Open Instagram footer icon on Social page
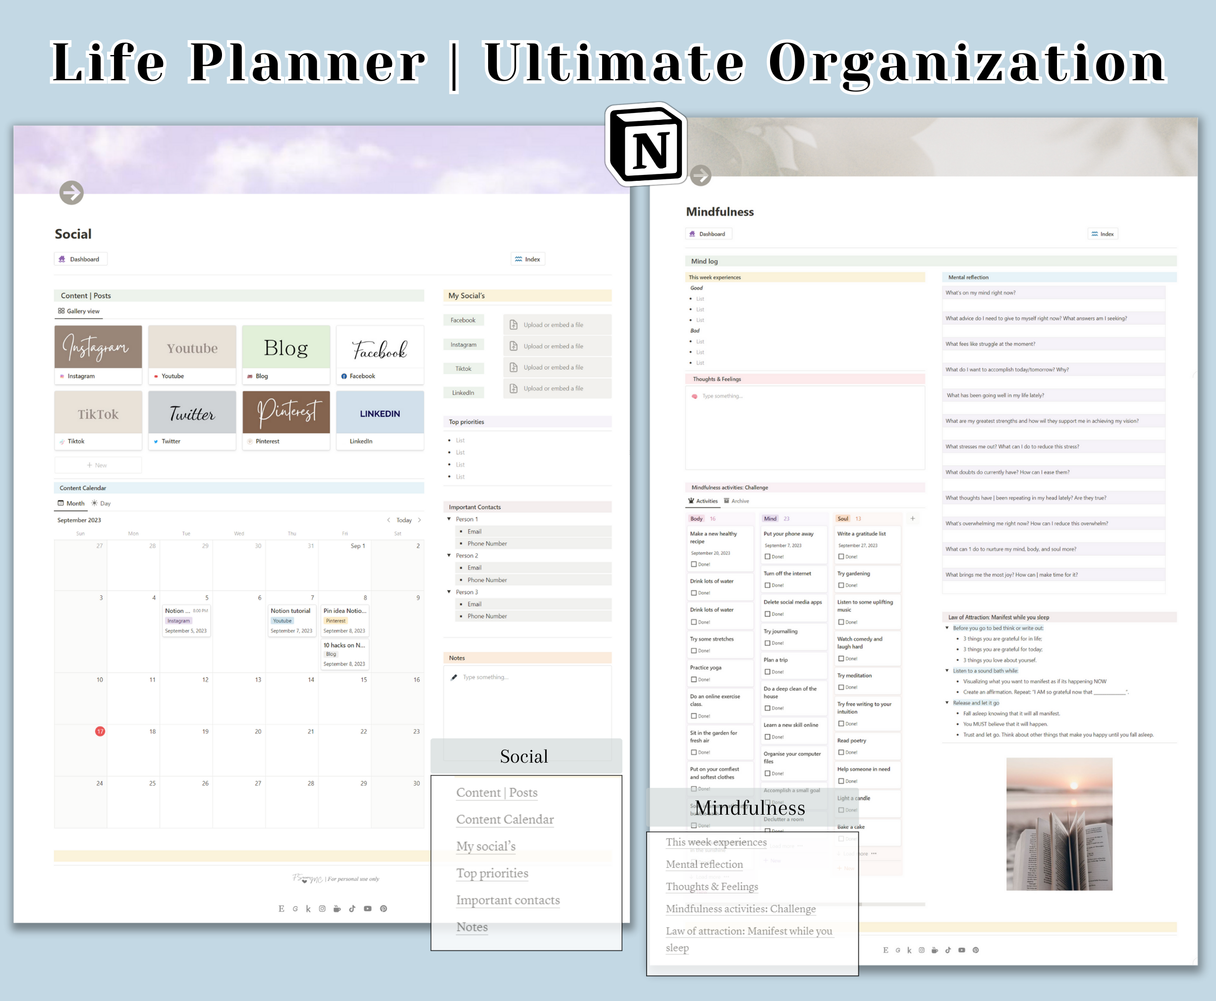The height and width of the screenshot is (1001, 1216). (x=322, y=909)
